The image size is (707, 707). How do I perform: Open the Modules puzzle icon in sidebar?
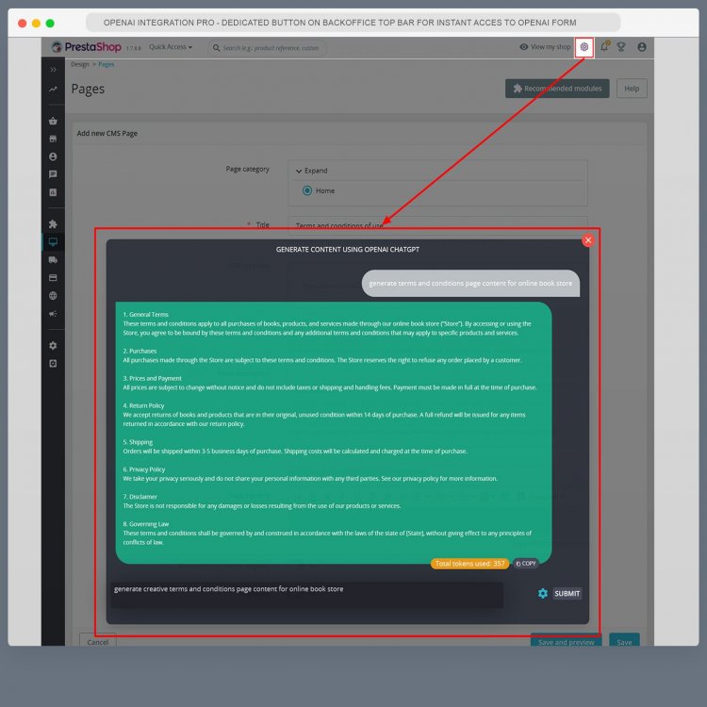pyautogui.click(x=53, y=224)
